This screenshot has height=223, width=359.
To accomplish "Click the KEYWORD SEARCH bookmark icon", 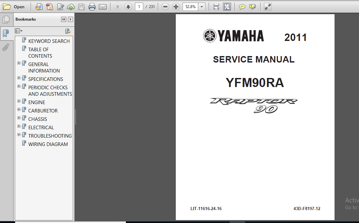I will tap(24, 40).
